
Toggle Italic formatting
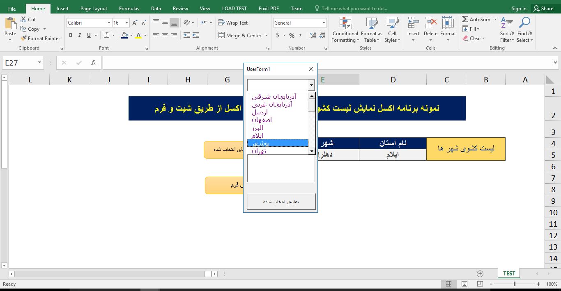point(80,36)
